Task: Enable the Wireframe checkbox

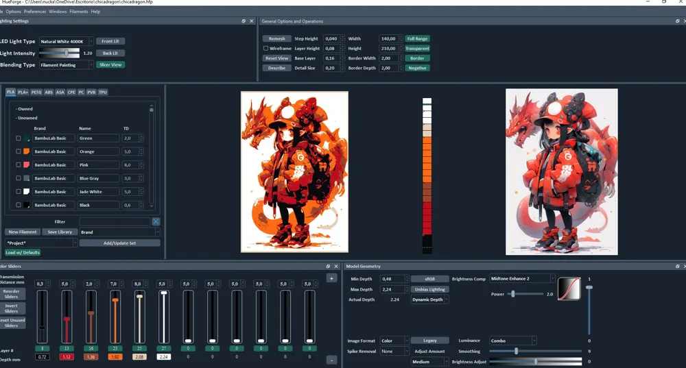Action: [265, 49]
